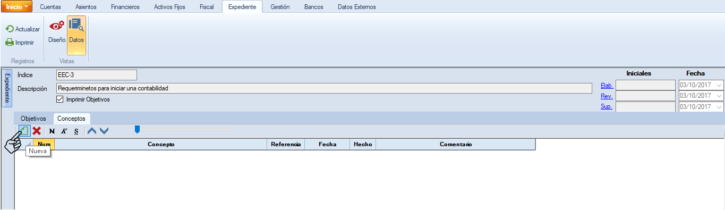The image size is (725, 210).
Task: Select the Conceptos tab
Action: point(72,118)
